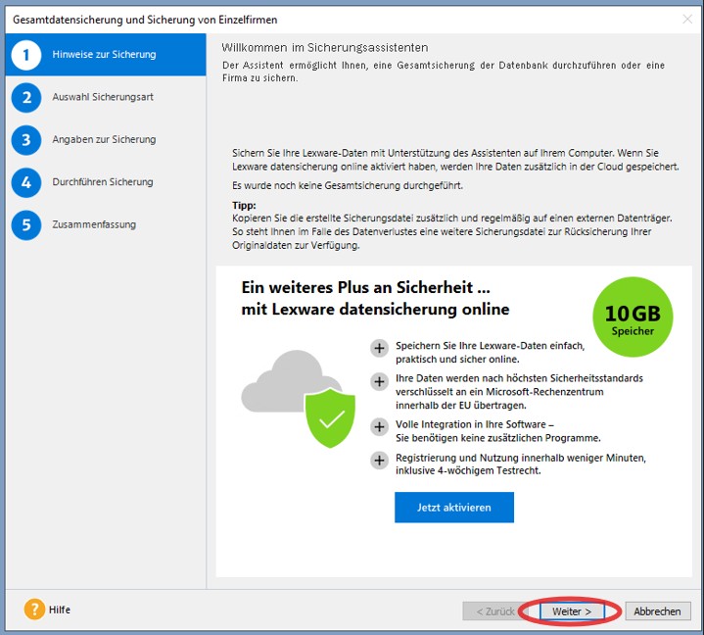This screenshot has height=635, width=704.
Task: Click headline 'Ein weiteres Plus an Sicherheit ...'
Action: 365,287
